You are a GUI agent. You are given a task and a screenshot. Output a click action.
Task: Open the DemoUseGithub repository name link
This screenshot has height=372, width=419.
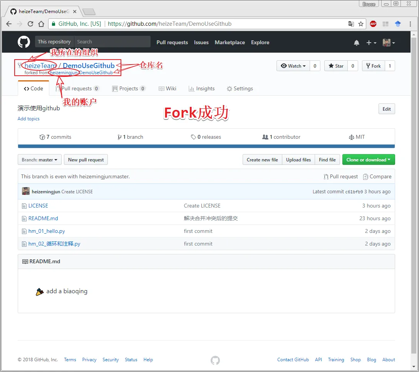[89, 66]
